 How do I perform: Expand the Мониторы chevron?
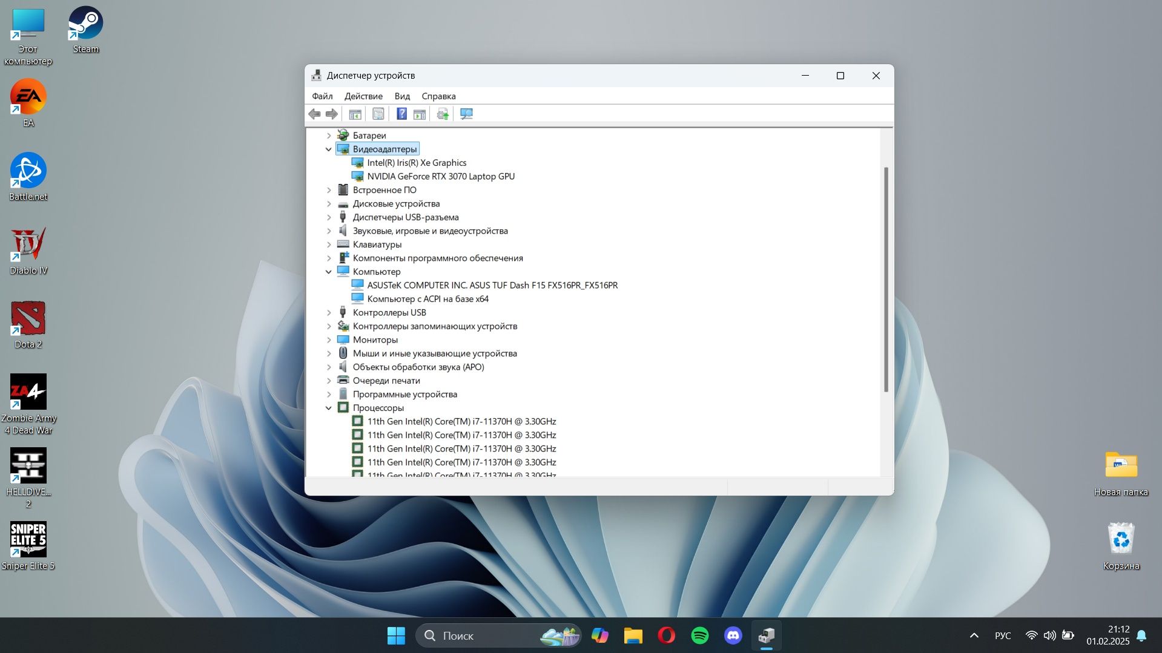pyautogui.click(x=329, y=340)
